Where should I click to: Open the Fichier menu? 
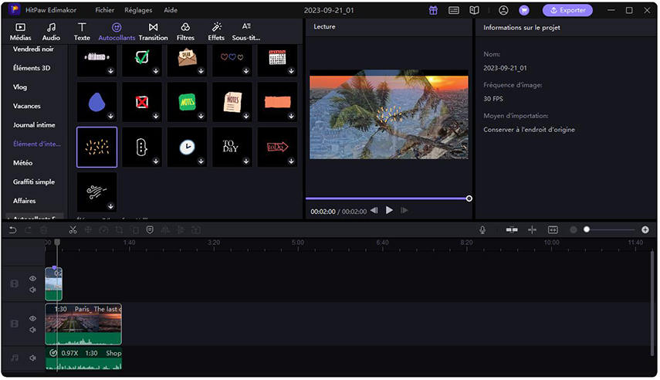[x=104, y=11]
